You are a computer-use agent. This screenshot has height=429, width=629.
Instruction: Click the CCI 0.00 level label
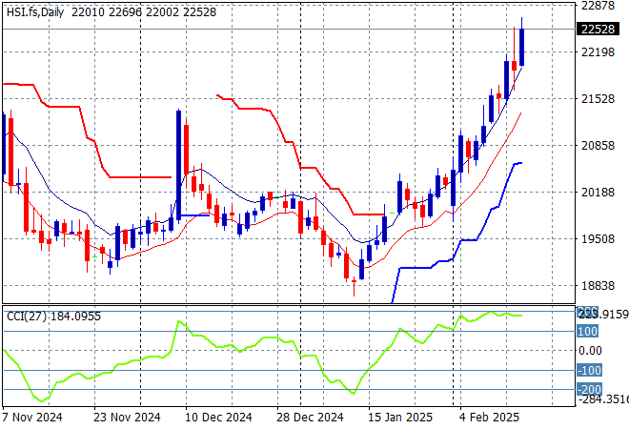590,351
